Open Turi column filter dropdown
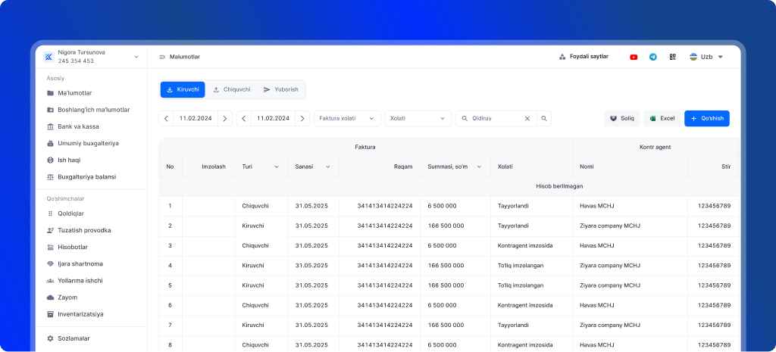Image resolution: width=776 pixels, height=352 pixels. [x=276, y=167]
